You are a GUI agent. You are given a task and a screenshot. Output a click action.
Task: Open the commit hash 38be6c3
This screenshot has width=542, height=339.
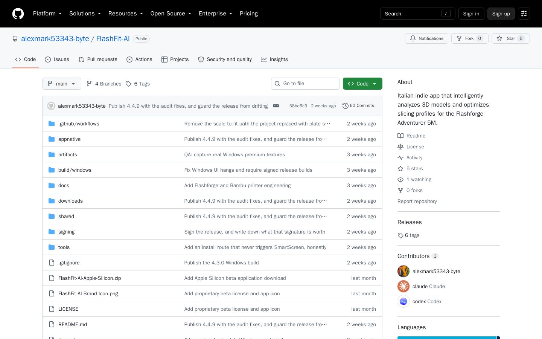[x=298, y=106]
